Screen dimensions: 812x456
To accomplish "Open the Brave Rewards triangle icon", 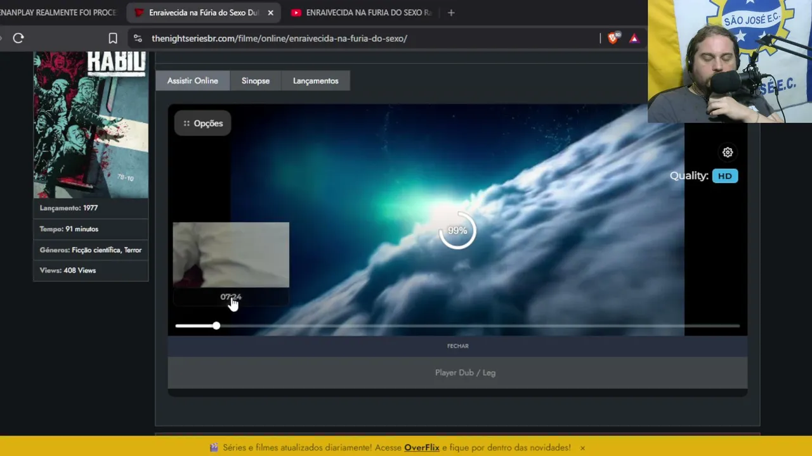I will pyautogui.click(x=634, y=38).
